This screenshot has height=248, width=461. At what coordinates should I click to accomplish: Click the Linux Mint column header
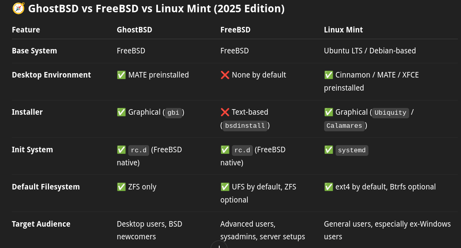click(x=343, y=30)
